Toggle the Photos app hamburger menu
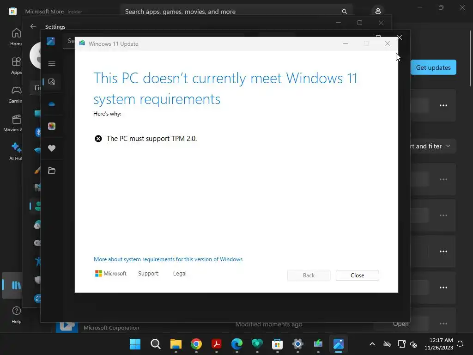The height and width of the screenshot is (355, 473). pos(52,63)
